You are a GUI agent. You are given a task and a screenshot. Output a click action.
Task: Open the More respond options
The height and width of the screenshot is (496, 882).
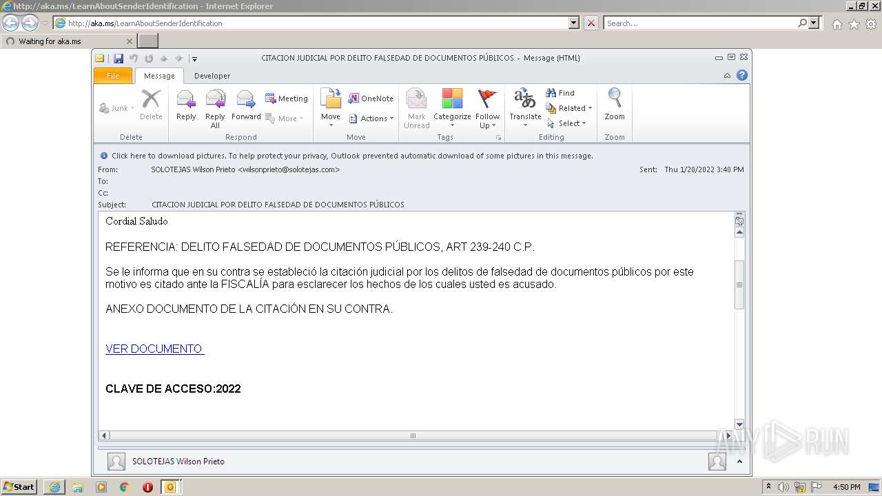(285, 118)
